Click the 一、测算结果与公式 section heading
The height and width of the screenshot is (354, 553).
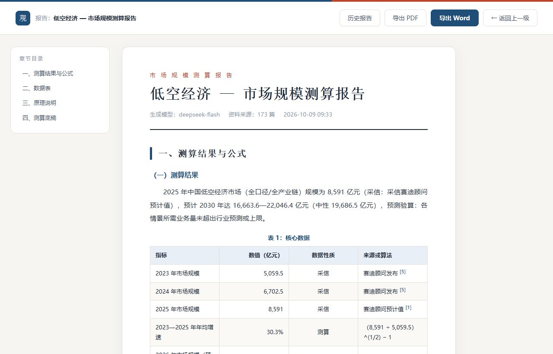(202, 154)
